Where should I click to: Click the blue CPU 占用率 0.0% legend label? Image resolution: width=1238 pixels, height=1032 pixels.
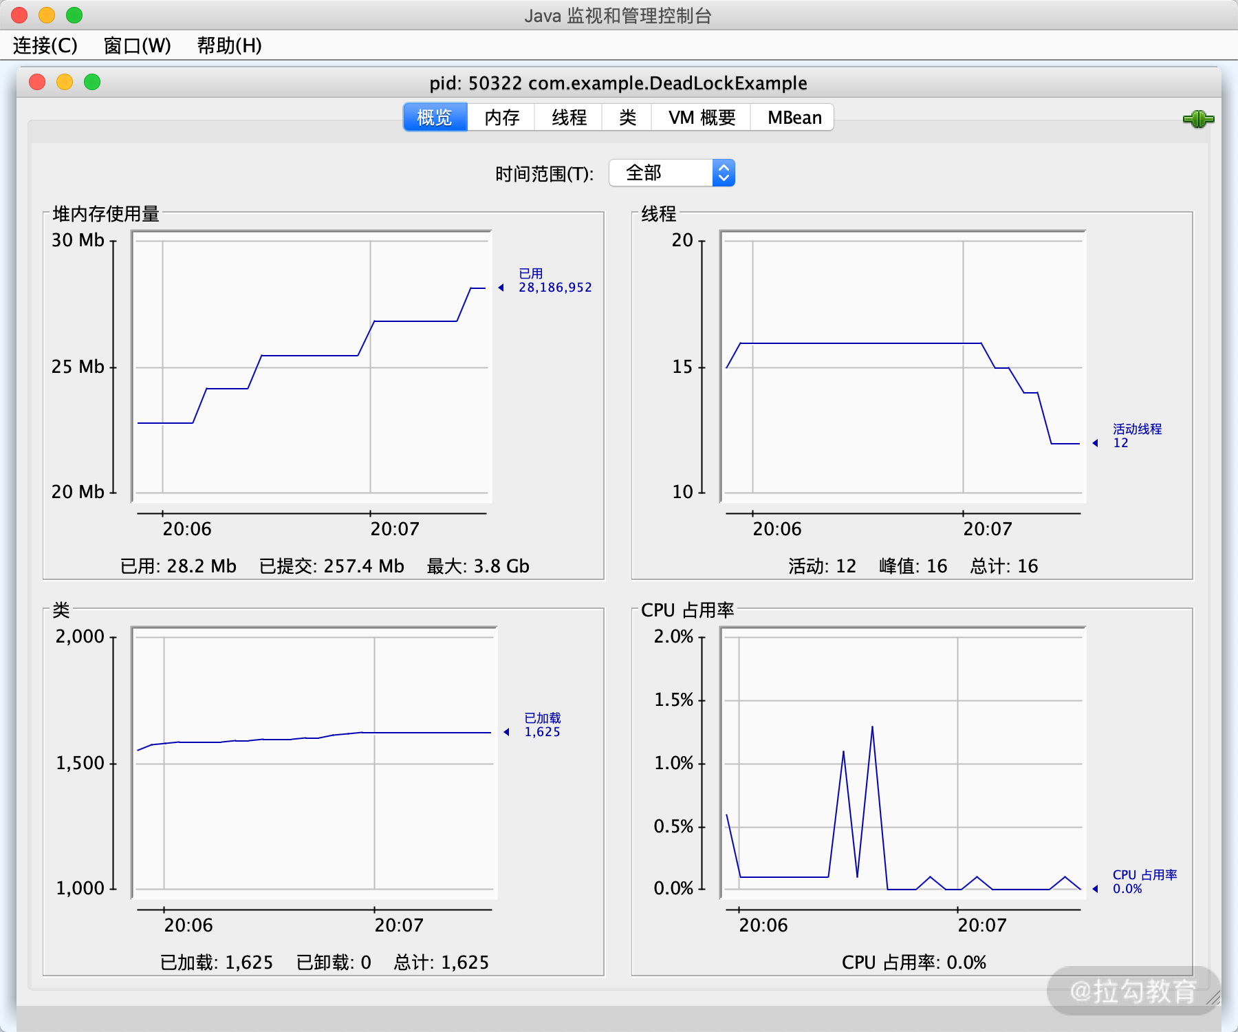(1144, 881)
